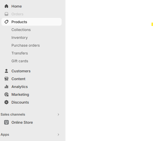Click the Products tag icon
This screenshot has height=141, width=153.
[x=6, y=22]
